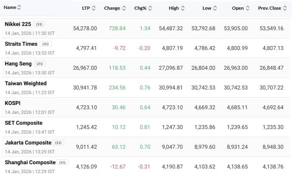This screenshot has height=177, width=292.
Task: Click the CFD badge beside Nikkei 225
Action: tap(39, 24)
